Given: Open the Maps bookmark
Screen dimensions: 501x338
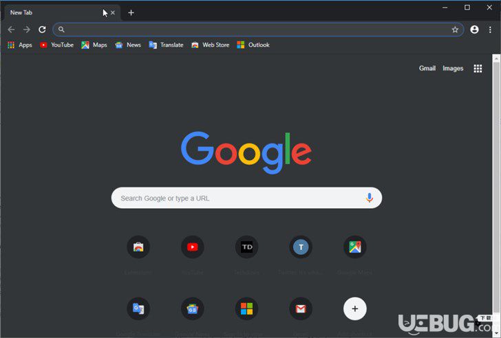Looking at the screenshot, I should [x=94, y=45].
